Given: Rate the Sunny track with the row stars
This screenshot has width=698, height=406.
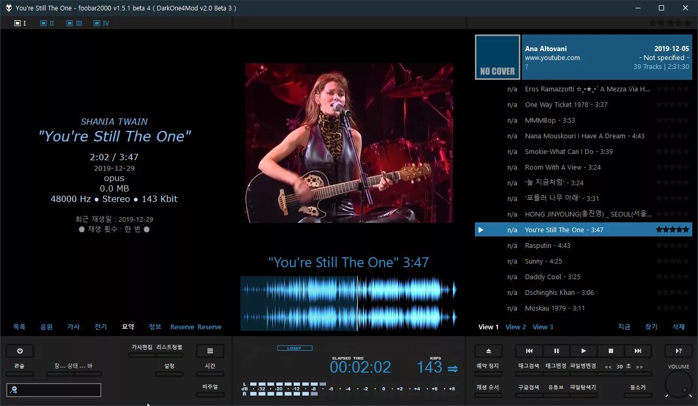Looking at the screenshot, I should [672, 261].
